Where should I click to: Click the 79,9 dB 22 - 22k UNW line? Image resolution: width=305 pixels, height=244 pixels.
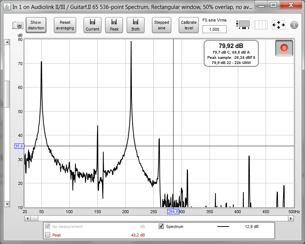[x=231, y=63]
